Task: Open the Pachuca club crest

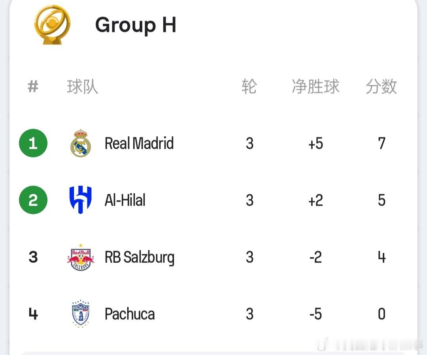Action: click(x=81, y=314)
